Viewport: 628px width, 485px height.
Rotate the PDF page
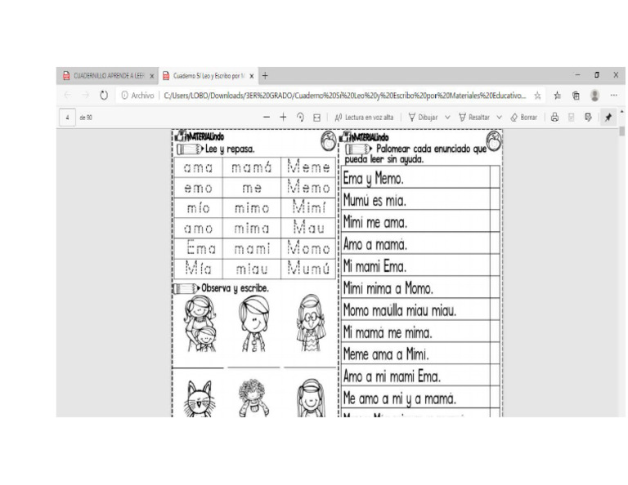[300, 117]
